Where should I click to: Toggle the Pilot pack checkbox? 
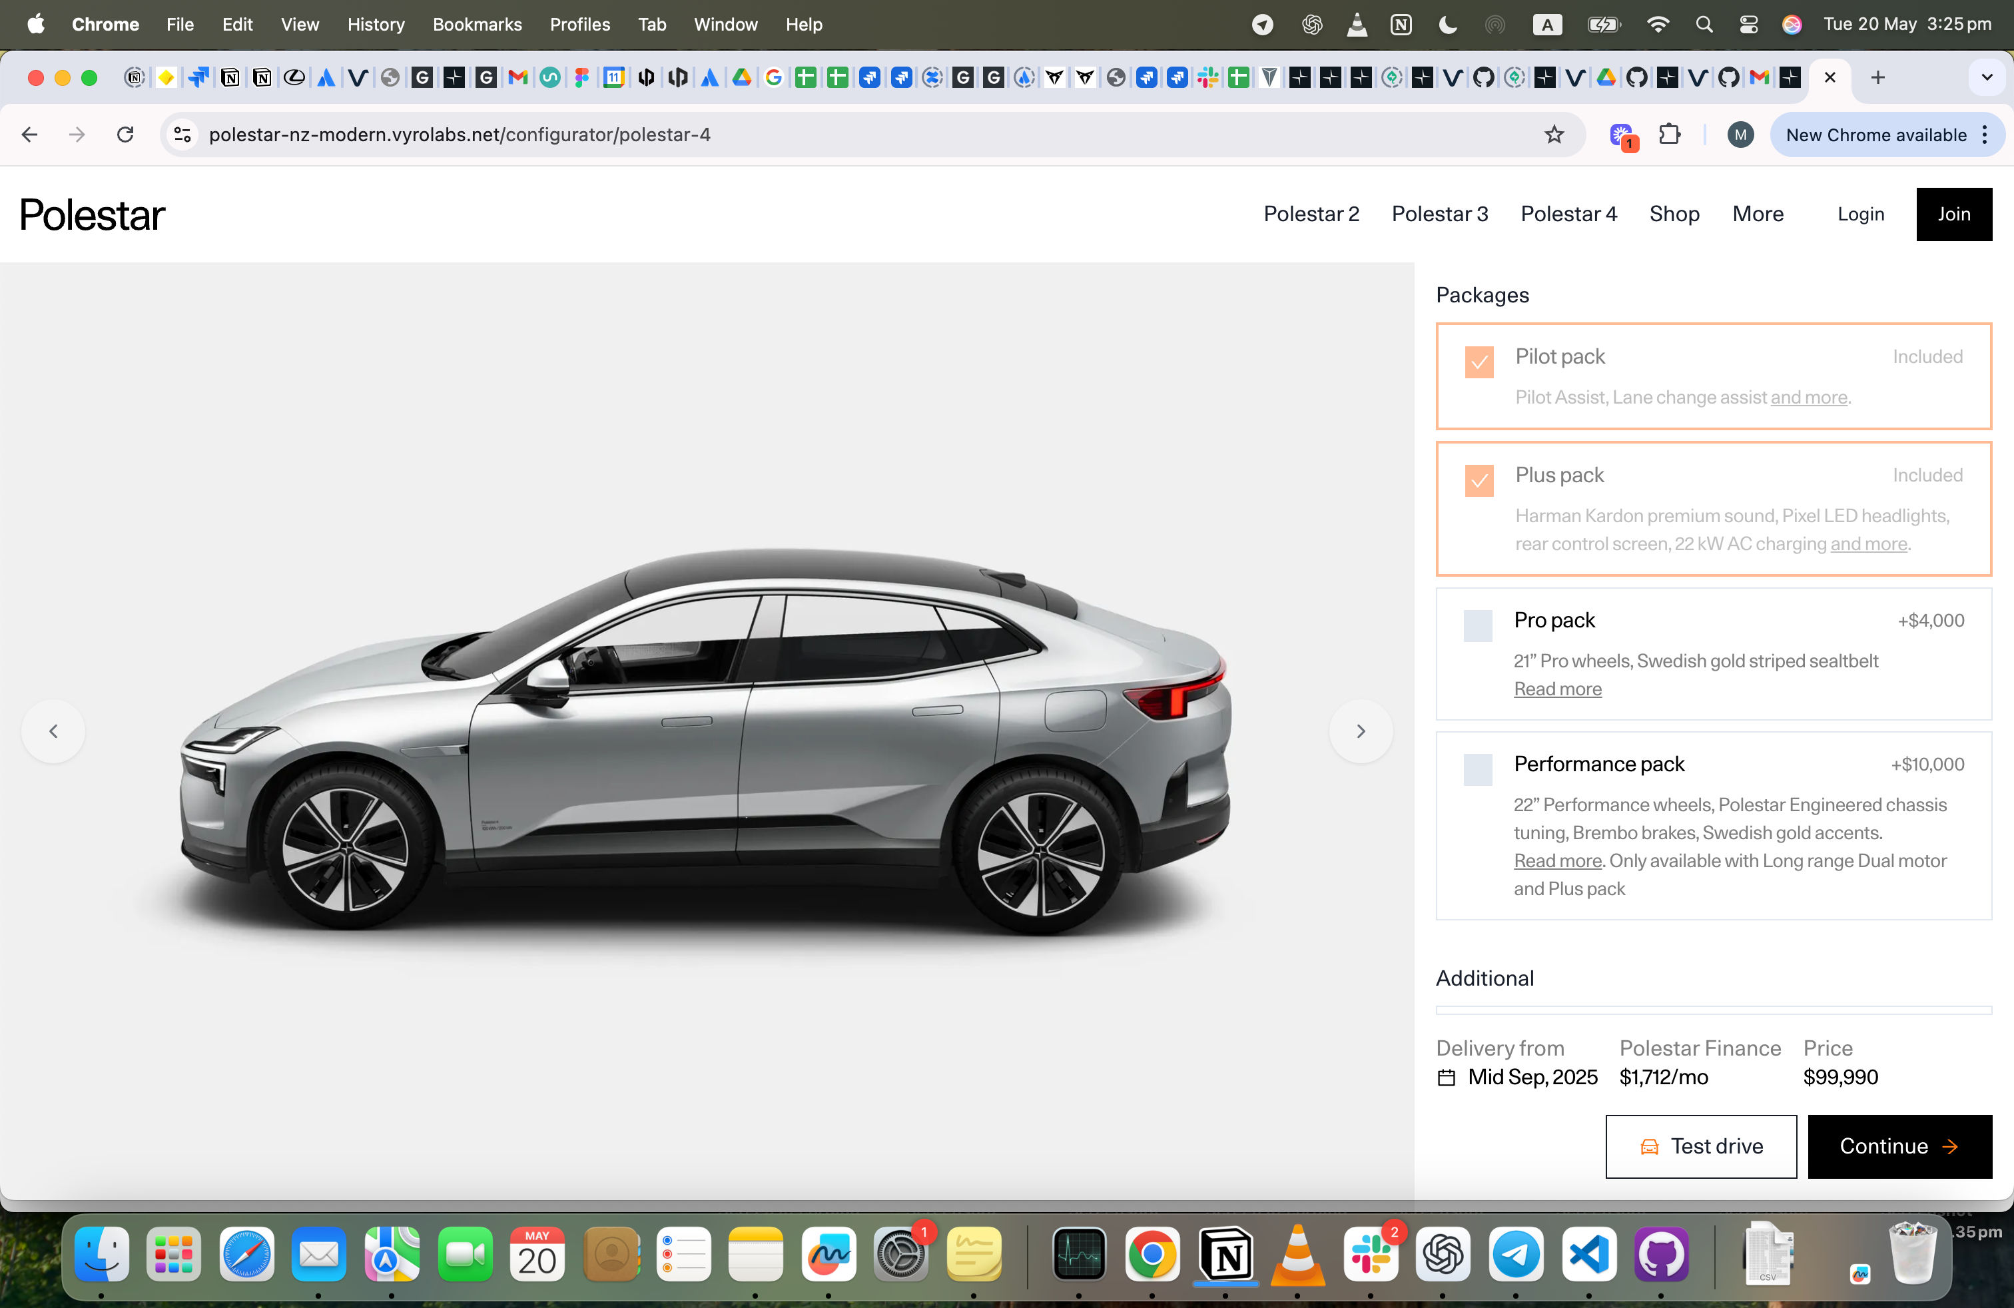1479,362
